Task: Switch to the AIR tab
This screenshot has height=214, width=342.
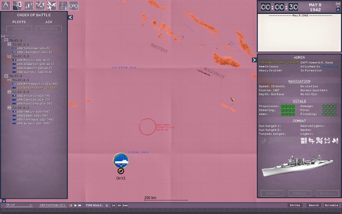Action: tap(49, 22)
